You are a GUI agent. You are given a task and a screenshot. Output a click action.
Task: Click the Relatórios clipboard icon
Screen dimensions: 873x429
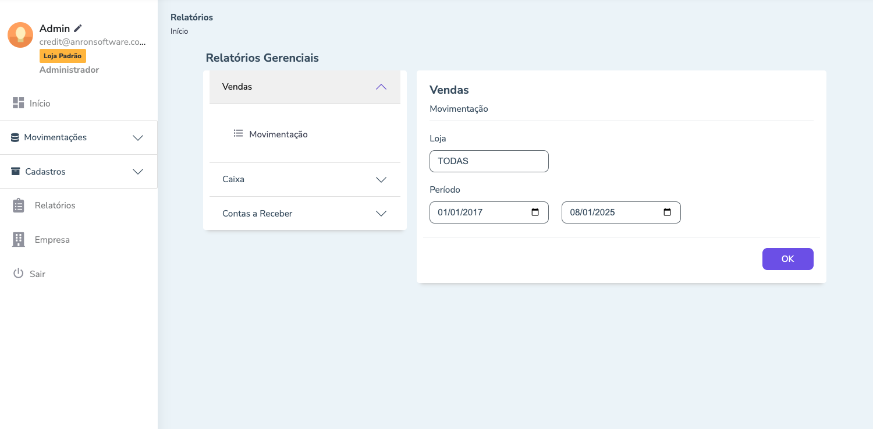click(x=19, y=205)
